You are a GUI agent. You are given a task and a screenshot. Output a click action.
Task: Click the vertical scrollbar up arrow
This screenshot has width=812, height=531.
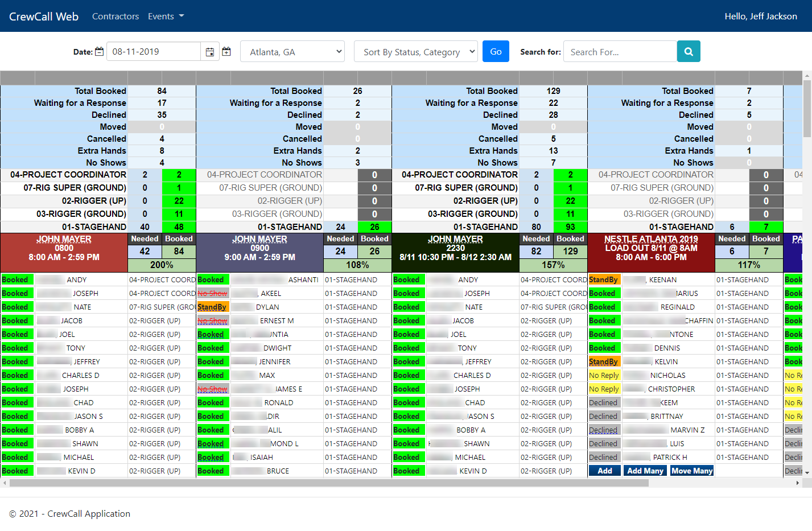pyautogui.click(x=807, y=76)
